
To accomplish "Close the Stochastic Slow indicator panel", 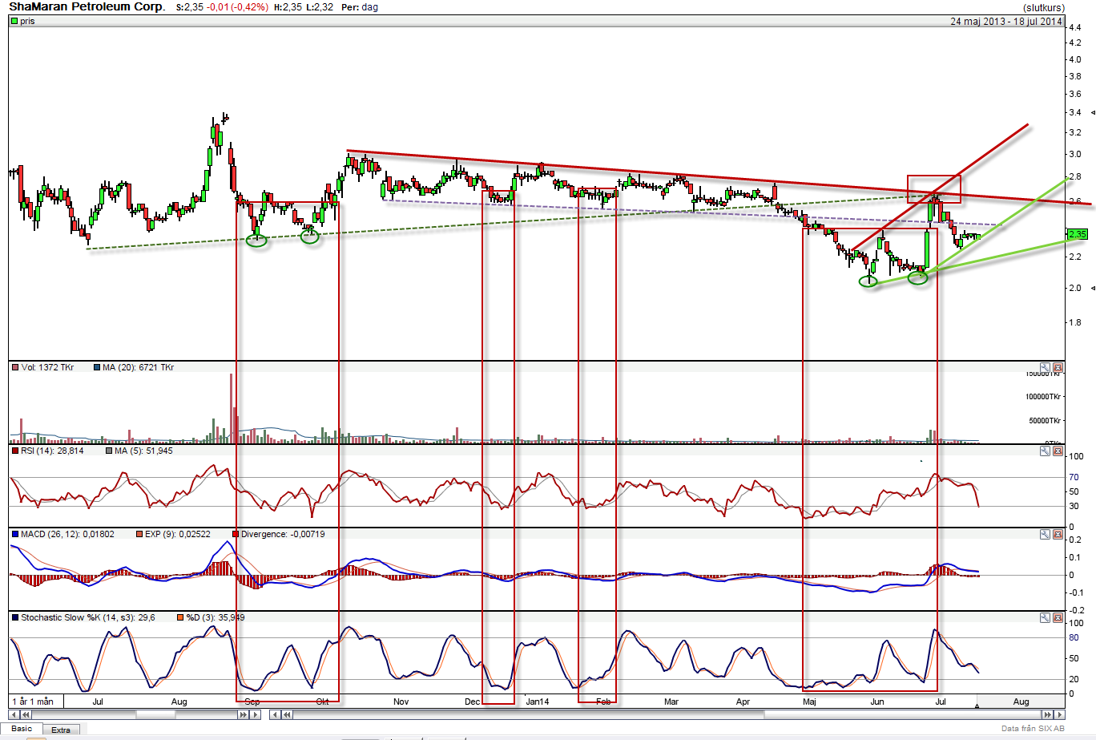I will (1058, 618).
